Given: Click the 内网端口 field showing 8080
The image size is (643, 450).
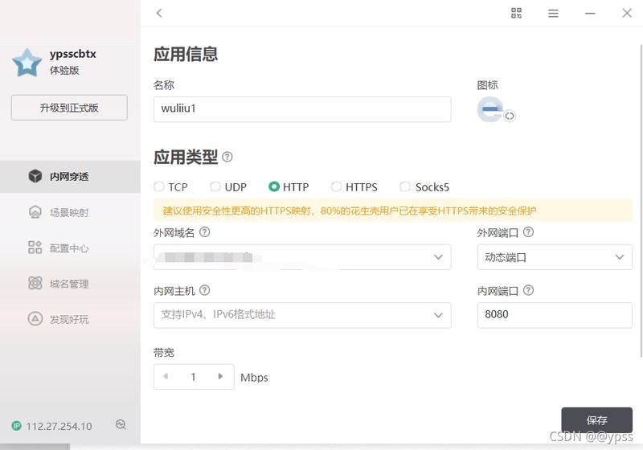Looking at the screenshot, I should point(555,315).
